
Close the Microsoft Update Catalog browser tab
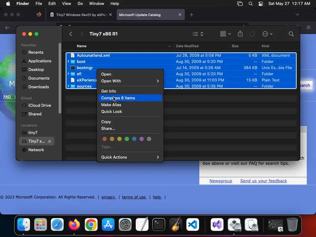coord(180,15)
